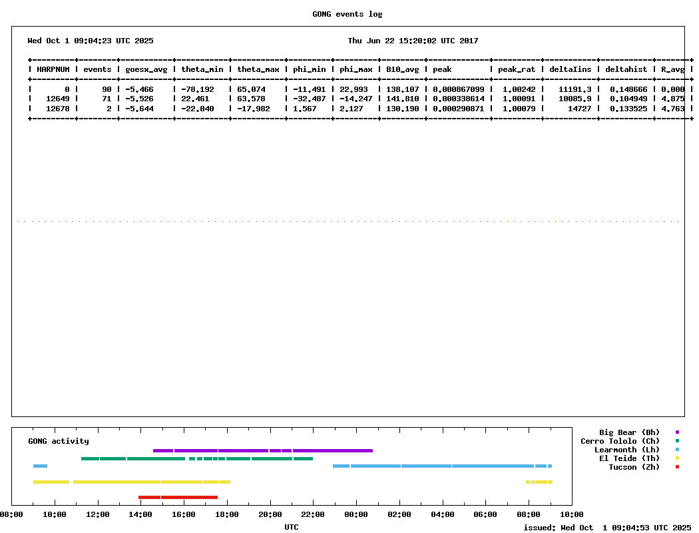Click the GONG events log title
The height and width of the screenshot is (533, 699).
(x=348, y=14)
